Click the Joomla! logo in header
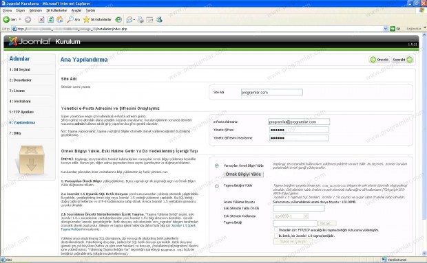The height and width of the screenshot is (263, 427). click(30, 41)
